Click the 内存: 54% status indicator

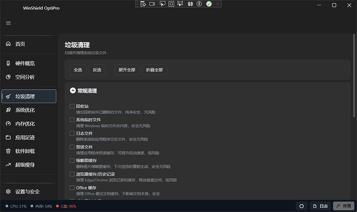[x=41, y=206]
